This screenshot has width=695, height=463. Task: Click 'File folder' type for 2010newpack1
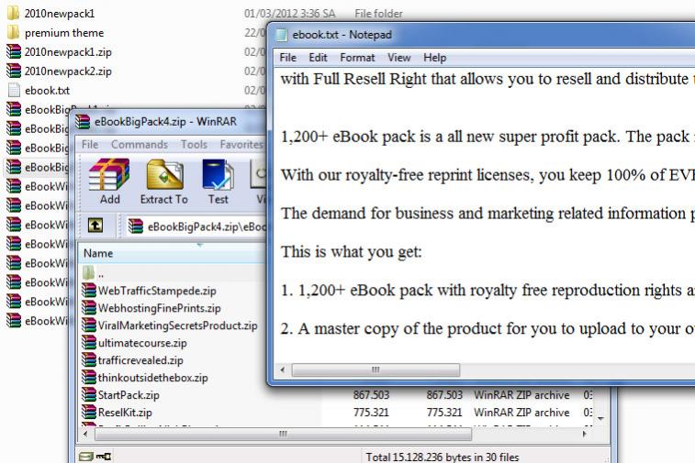click(x=378, y=14)
